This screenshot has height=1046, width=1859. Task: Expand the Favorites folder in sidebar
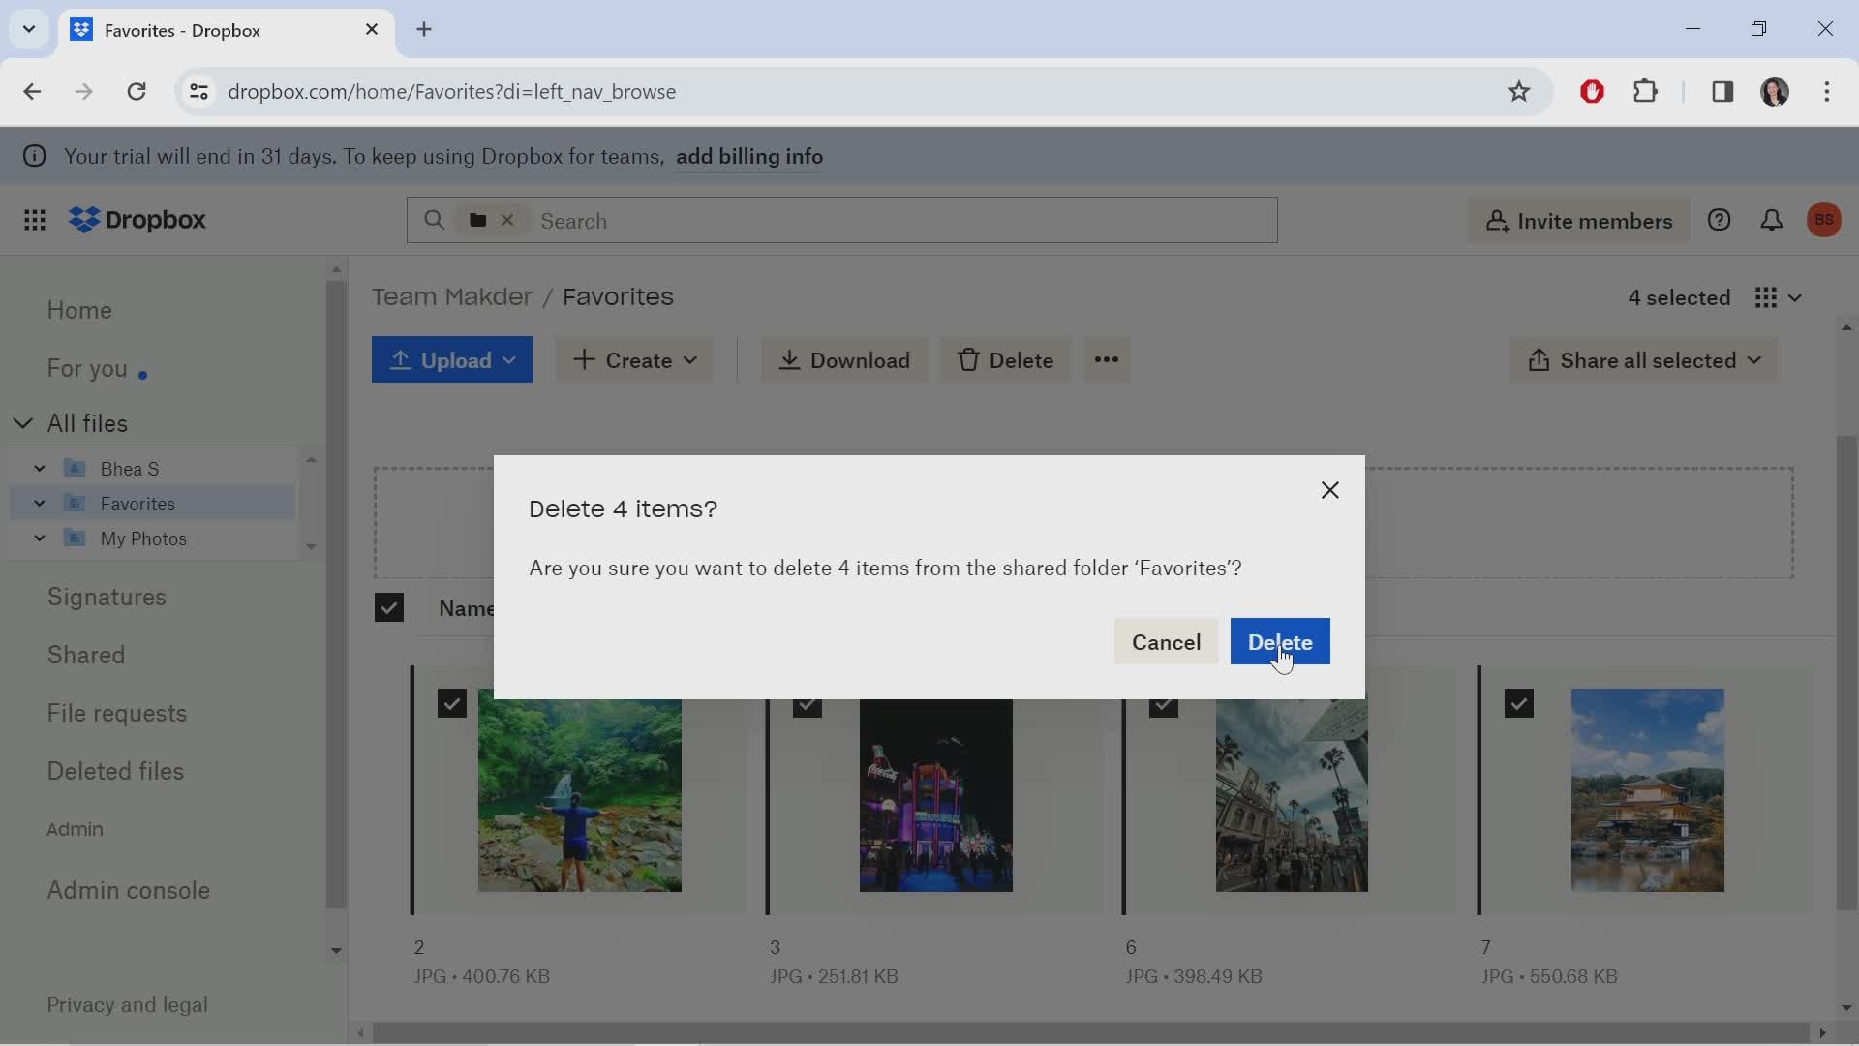tap(40, 502)
